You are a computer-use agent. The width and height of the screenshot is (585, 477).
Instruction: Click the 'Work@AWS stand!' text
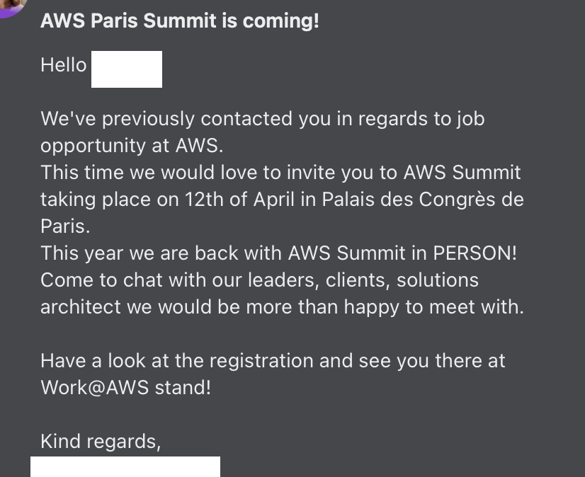tap(126, 388)
